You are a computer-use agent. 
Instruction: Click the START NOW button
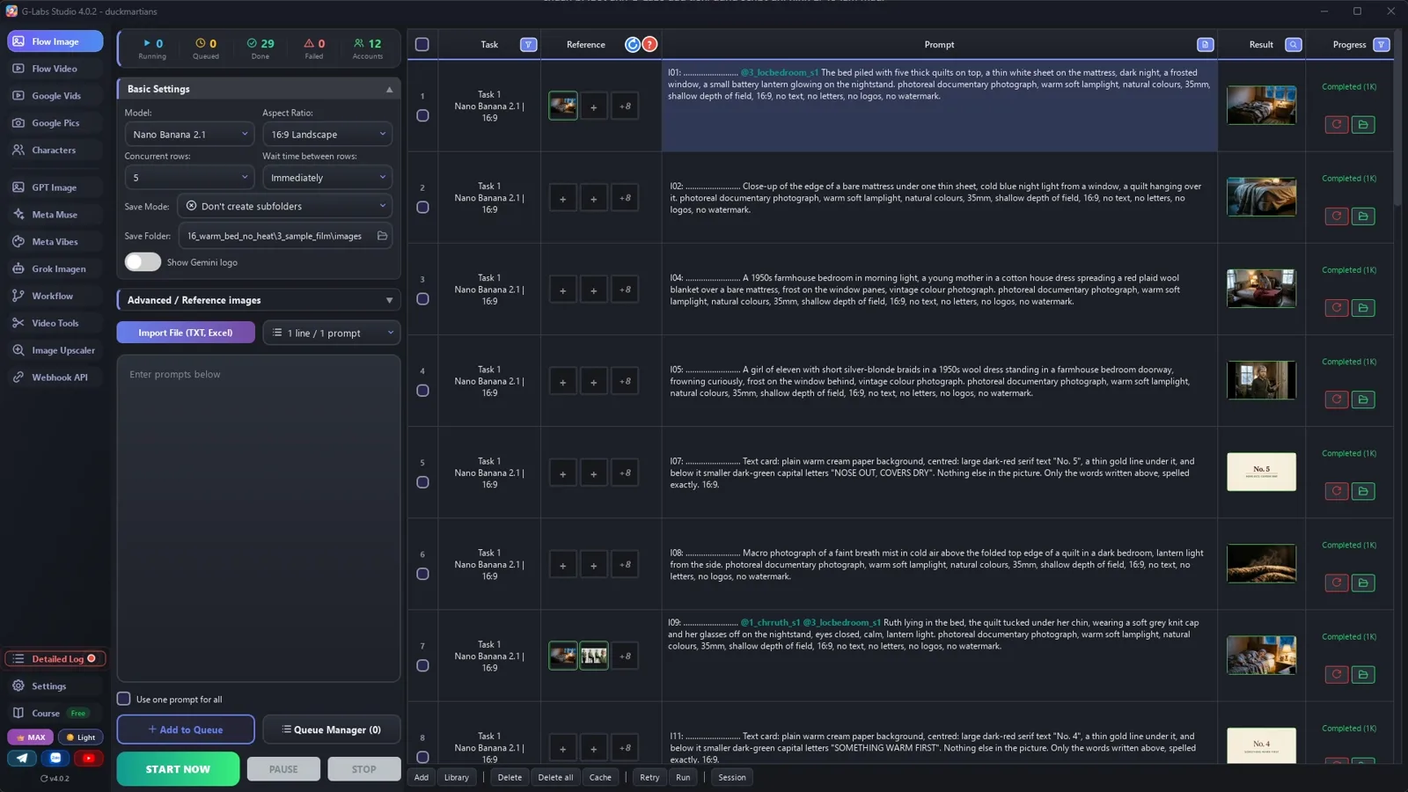coord(178,769)
